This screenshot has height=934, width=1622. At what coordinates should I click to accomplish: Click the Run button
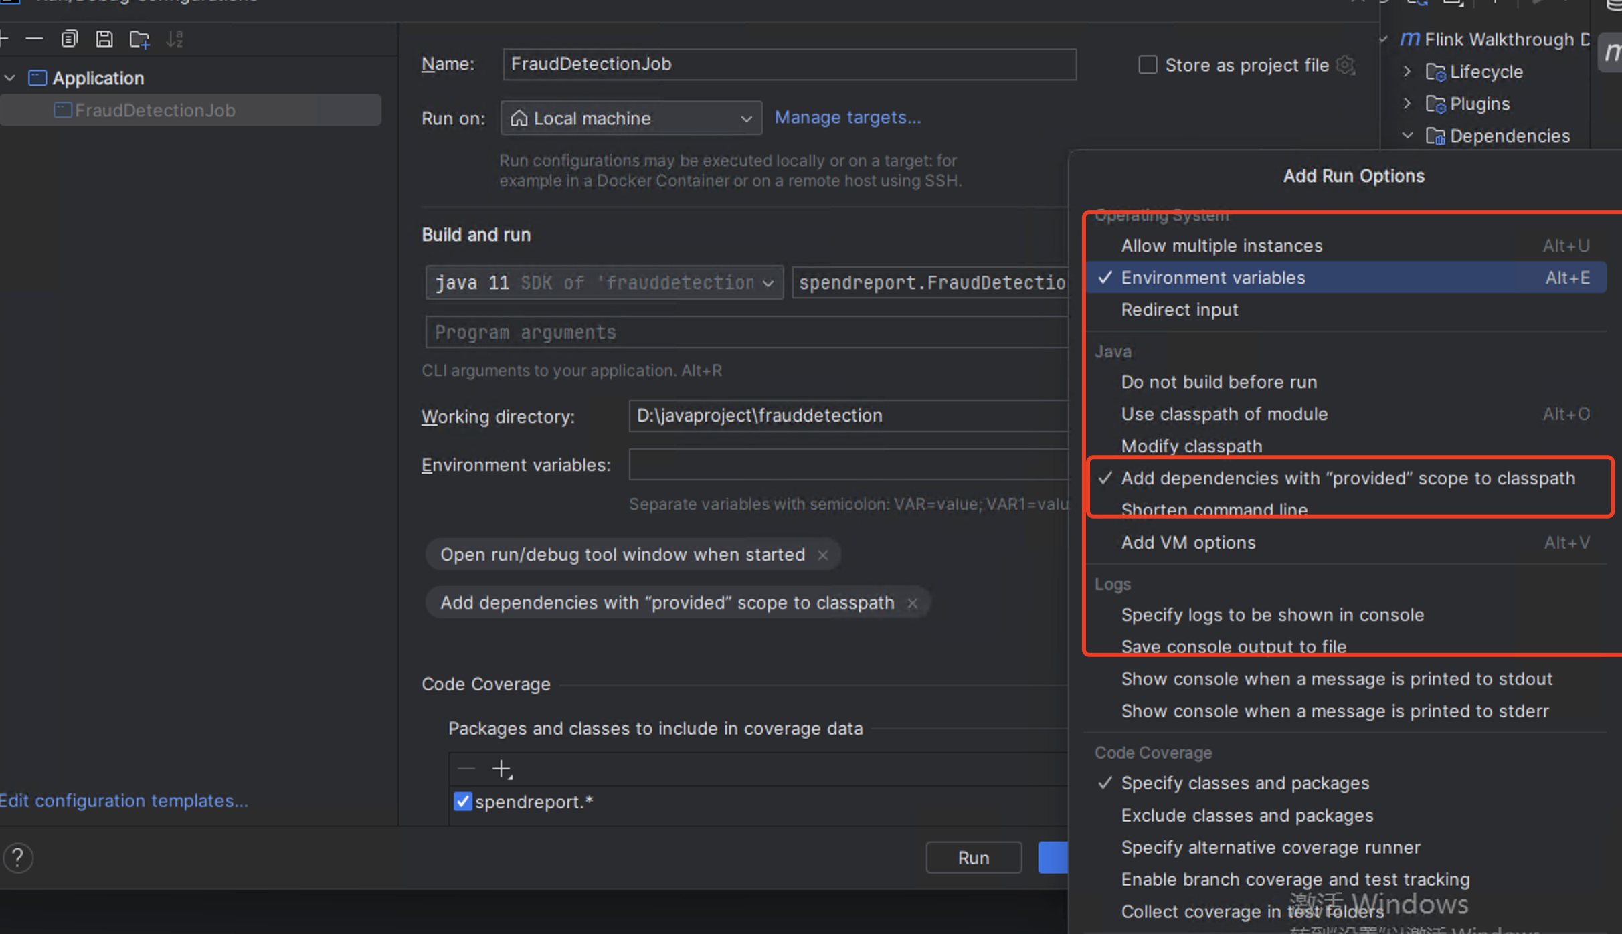(973, 858)
